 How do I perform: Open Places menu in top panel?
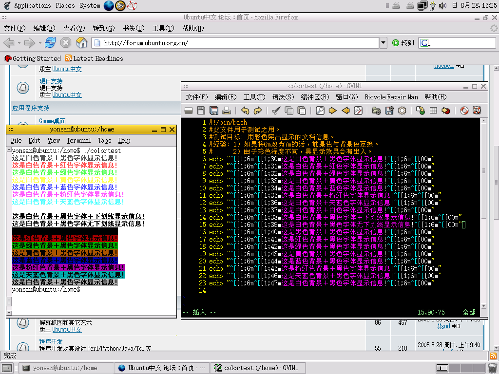coord(65,5)
